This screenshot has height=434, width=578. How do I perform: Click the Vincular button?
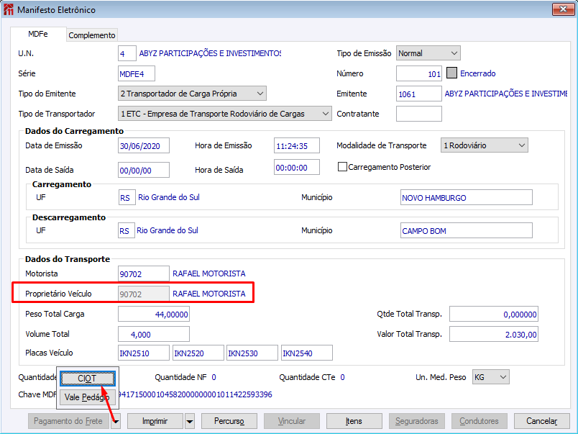(x=292, y=421)
